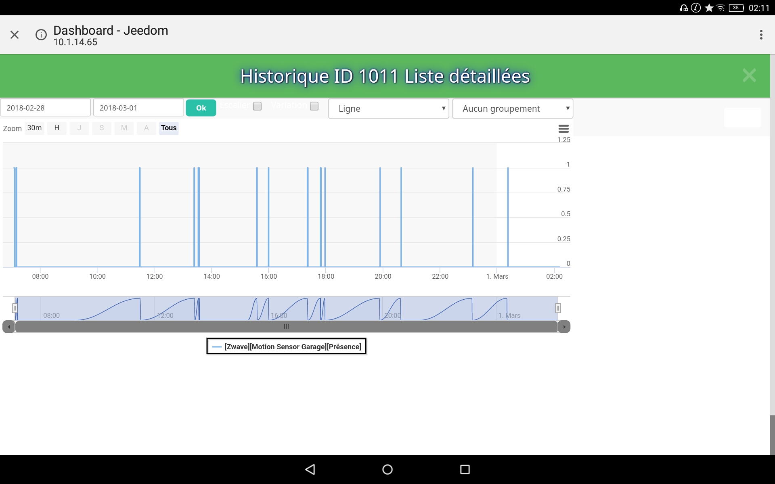Click the start date input field

pos(45,108)
